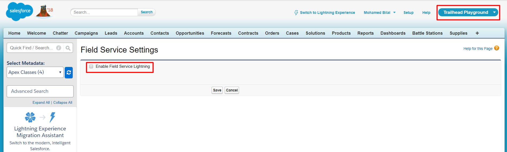Image resolution: width=507 pixels, height=152 pixels.
Task: Open the Campaigns tab
Action: click(x=86, y=33)
